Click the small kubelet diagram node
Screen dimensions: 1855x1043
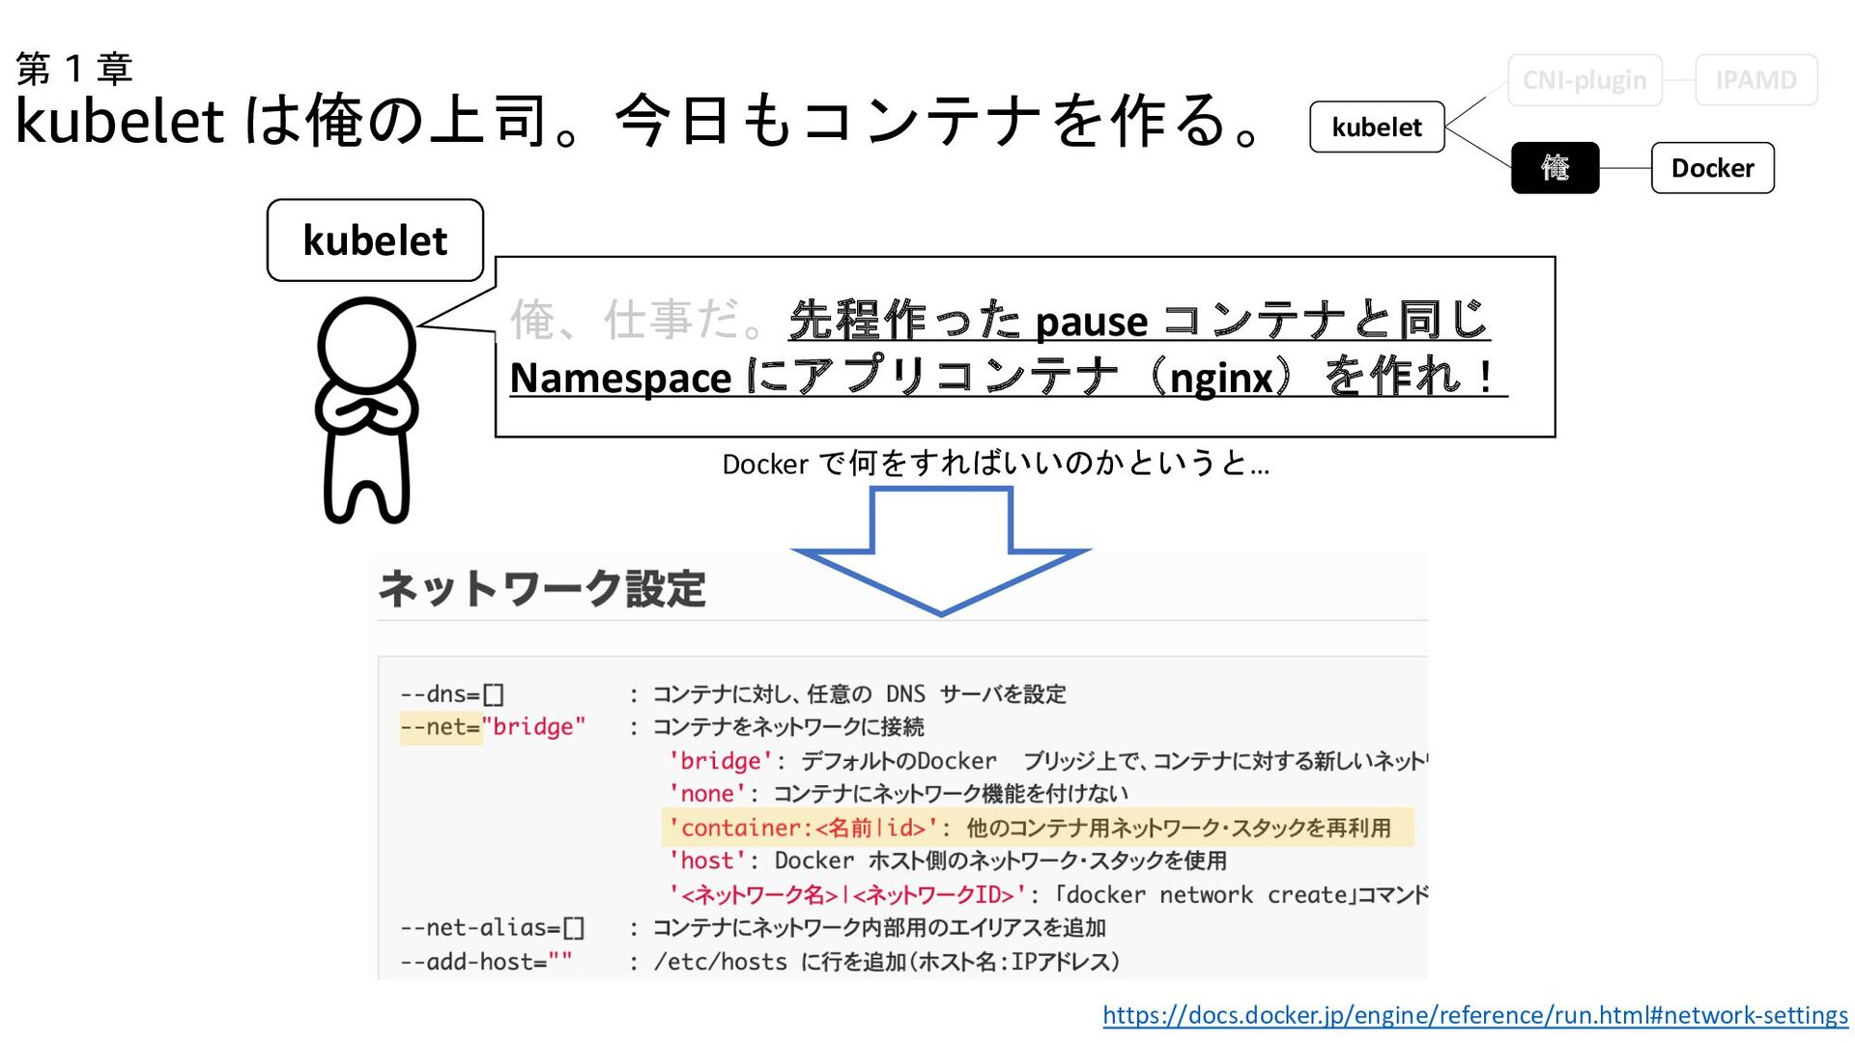tap(1377, 127)
